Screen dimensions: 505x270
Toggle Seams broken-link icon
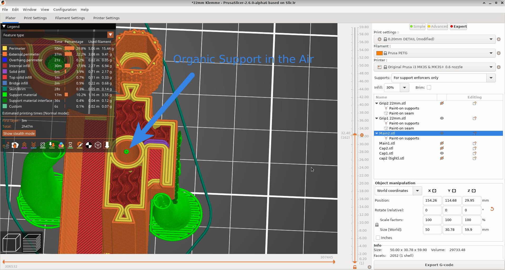click(x=43, y=145)
